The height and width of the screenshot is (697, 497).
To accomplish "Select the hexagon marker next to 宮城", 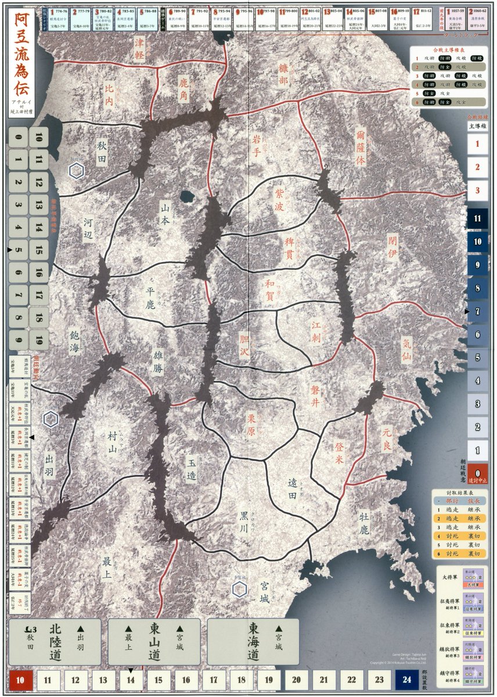I will point(239,590).
